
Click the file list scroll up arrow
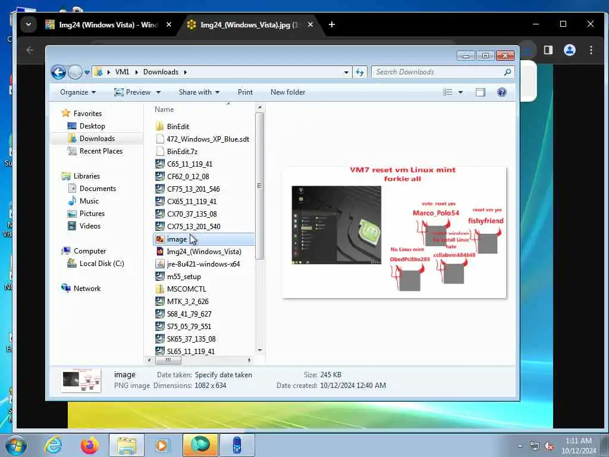260,107
